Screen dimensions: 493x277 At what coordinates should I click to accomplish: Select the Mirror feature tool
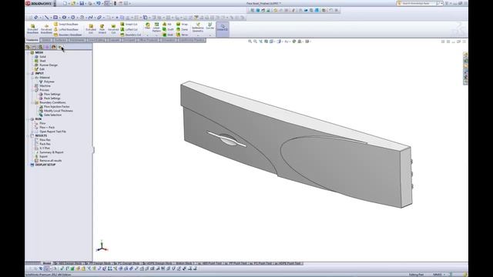pyautogui.click(x=182, y=35)
